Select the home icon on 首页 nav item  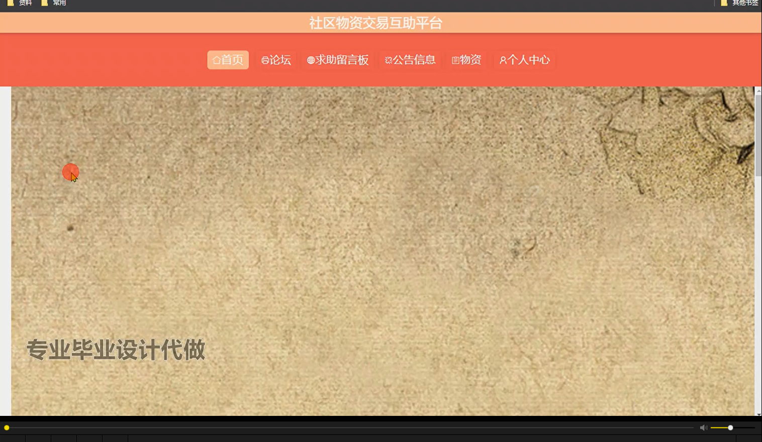point(216,60)
